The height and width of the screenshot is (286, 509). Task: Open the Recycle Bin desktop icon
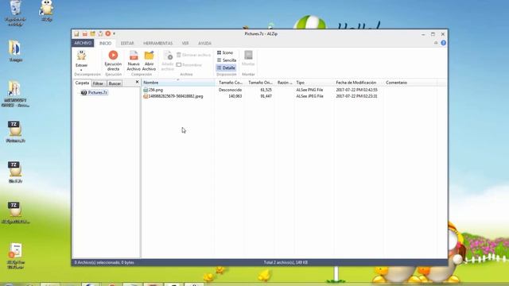pos(15,13)
